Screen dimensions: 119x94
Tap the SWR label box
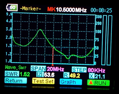point(12,74)
